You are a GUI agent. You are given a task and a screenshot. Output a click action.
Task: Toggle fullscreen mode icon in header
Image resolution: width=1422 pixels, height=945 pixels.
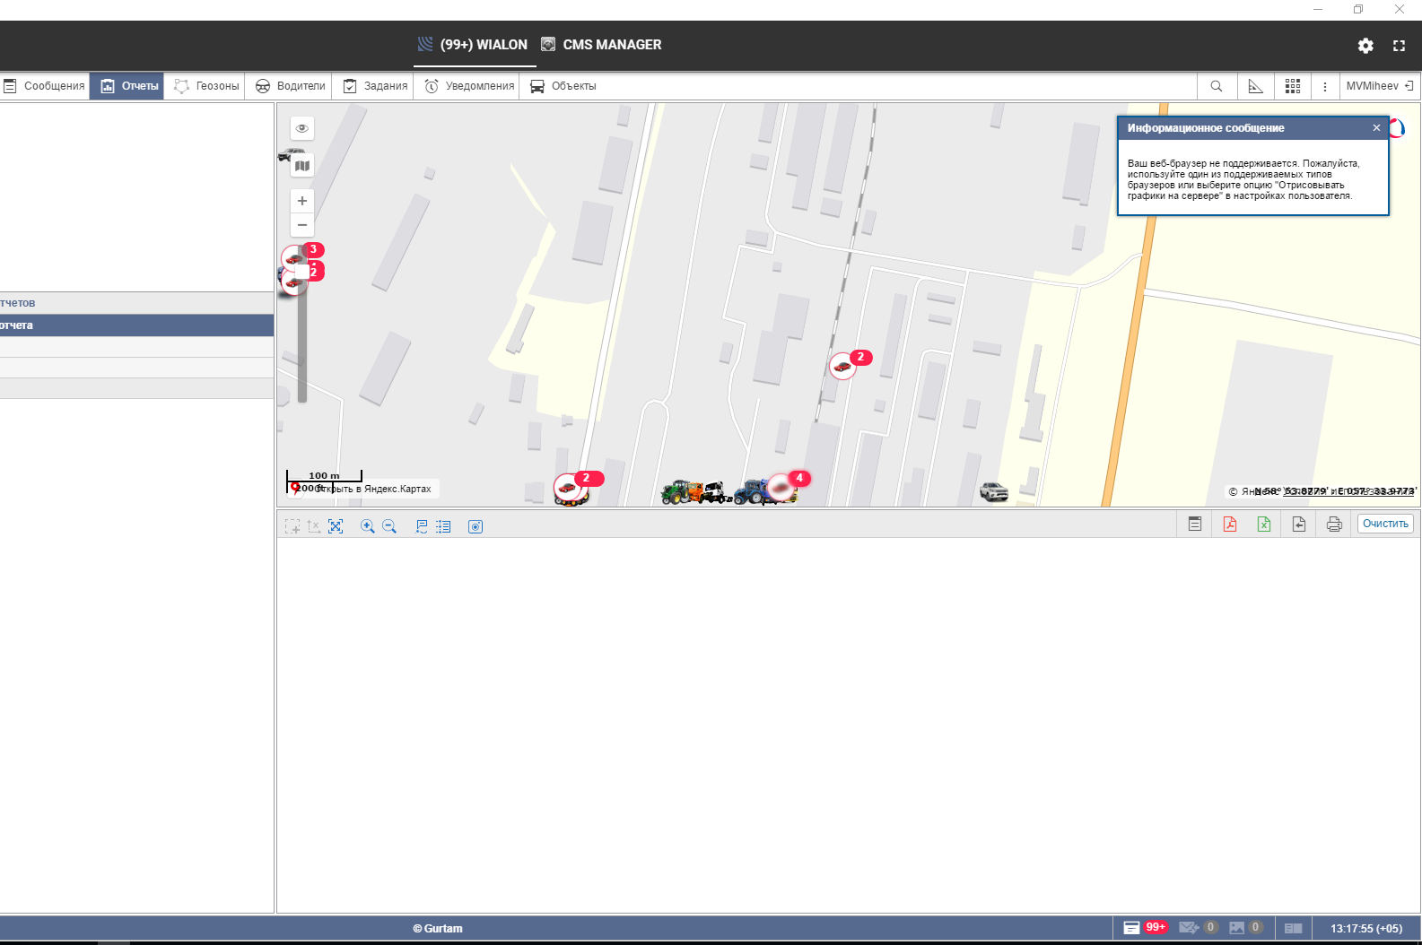coord(1398,46)
